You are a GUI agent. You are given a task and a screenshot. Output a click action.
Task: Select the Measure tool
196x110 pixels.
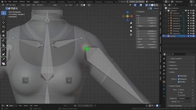(x=4, y=45)
